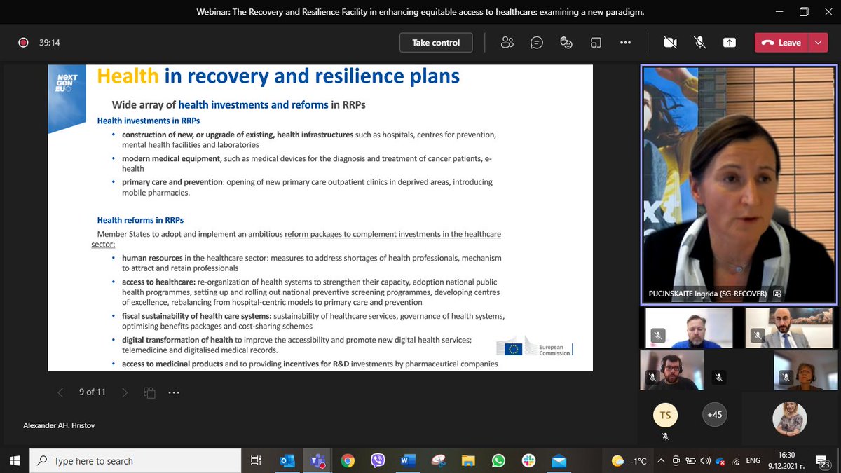Image resolution: width=841 pixels, height=473 pixels.
Task: Open slide grid view icon
Action: tap(149, 392)
